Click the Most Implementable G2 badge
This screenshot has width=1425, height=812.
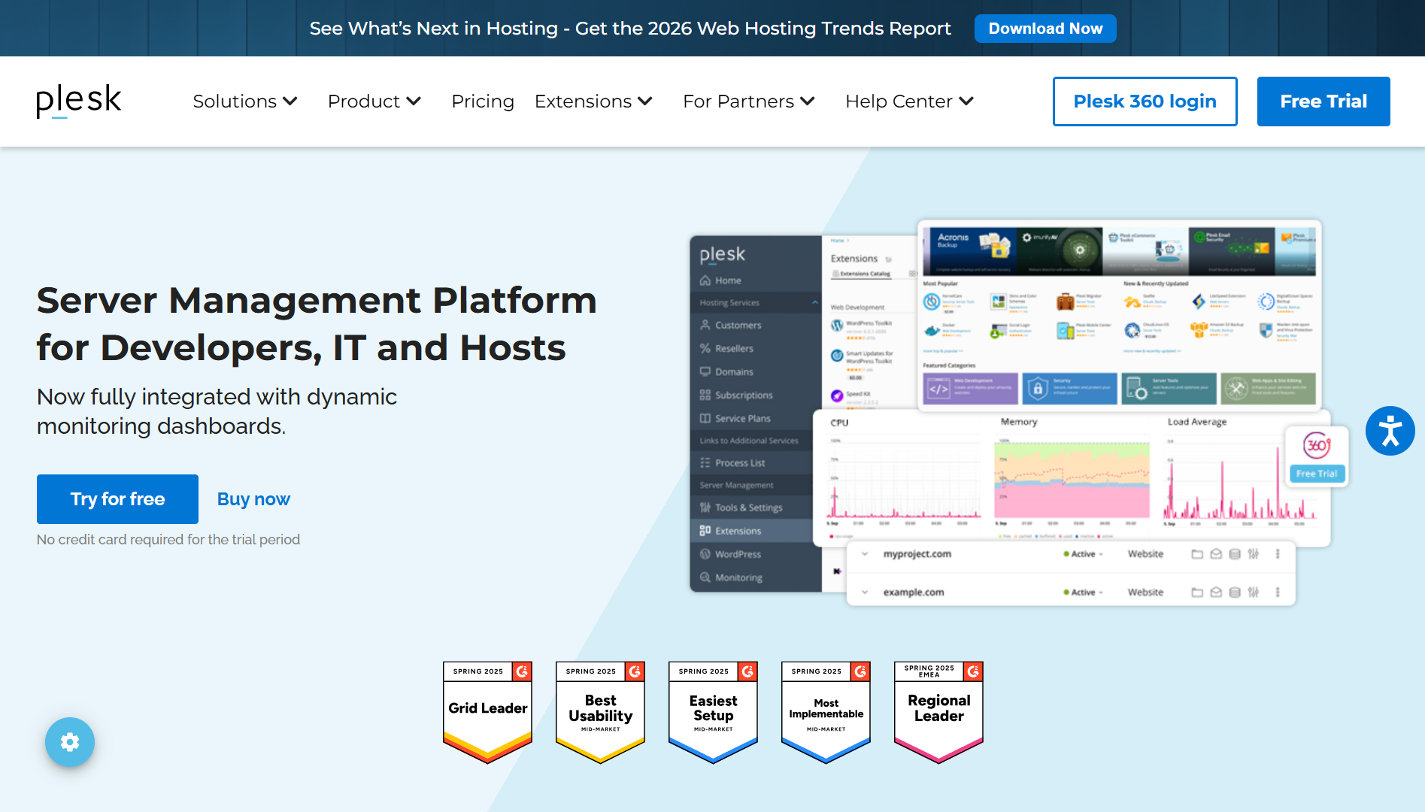pyautogui.click(x=826, y=711)
